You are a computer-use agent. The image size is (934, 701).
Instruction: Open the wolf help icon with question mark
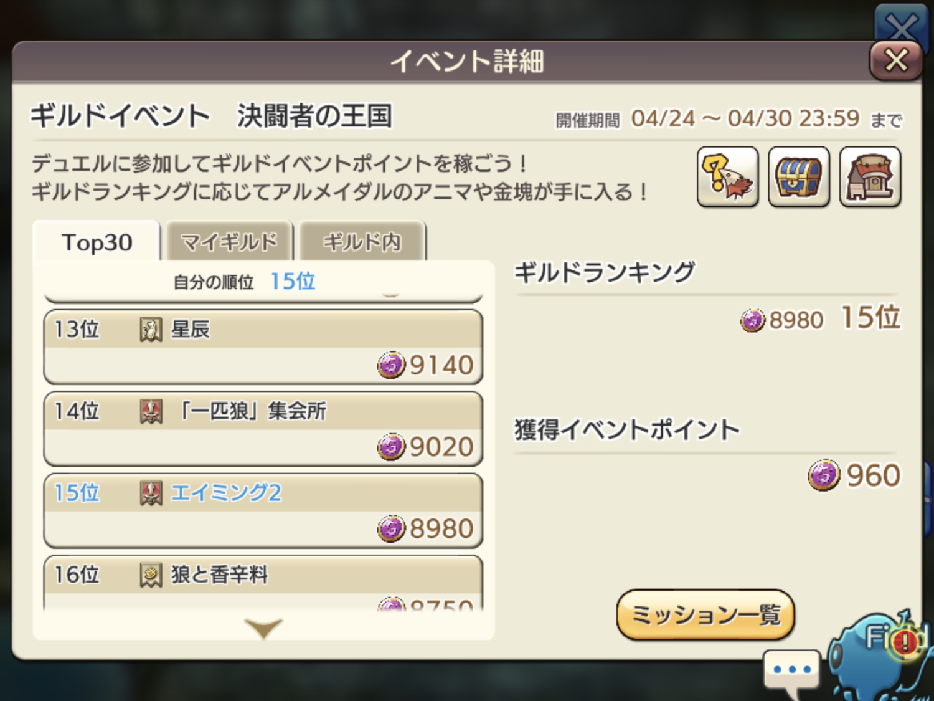(727, 177)
